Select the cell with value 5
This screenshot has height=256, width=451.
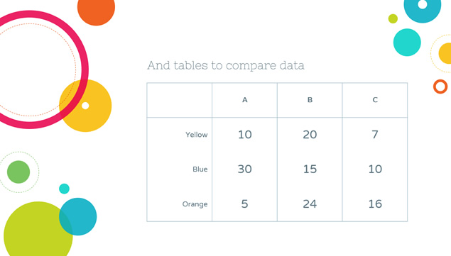pos(245,204)
